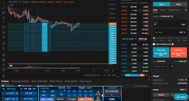This screenshot has width=189, height=101.
Task: Click the Price input field
Action: pos(170,23)
